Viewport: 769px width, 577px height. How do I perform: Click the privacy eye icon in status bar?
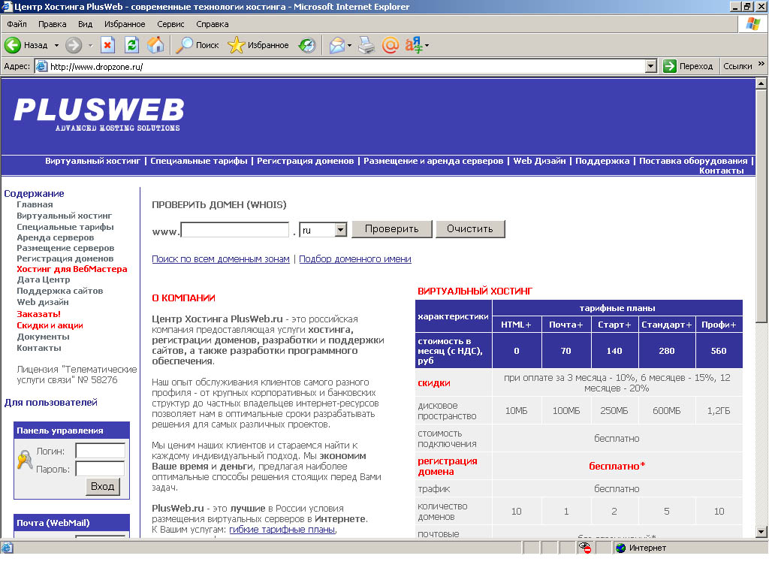click(584, 548)
